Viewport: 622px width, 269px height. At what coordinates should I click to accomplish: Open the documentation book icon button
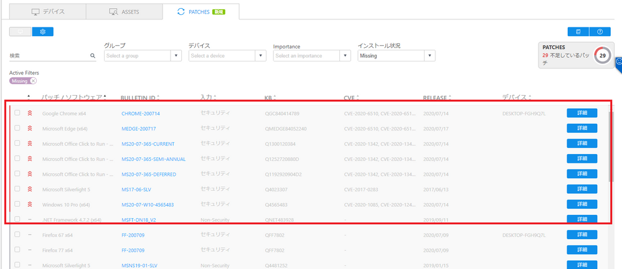click(x=578, y=32)
